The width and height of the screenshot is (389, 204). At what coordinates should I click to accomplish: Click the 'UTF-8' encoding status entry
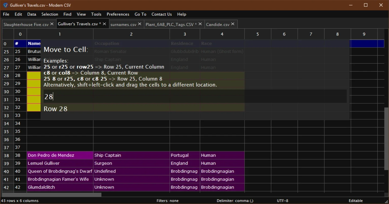pos(283,201)
